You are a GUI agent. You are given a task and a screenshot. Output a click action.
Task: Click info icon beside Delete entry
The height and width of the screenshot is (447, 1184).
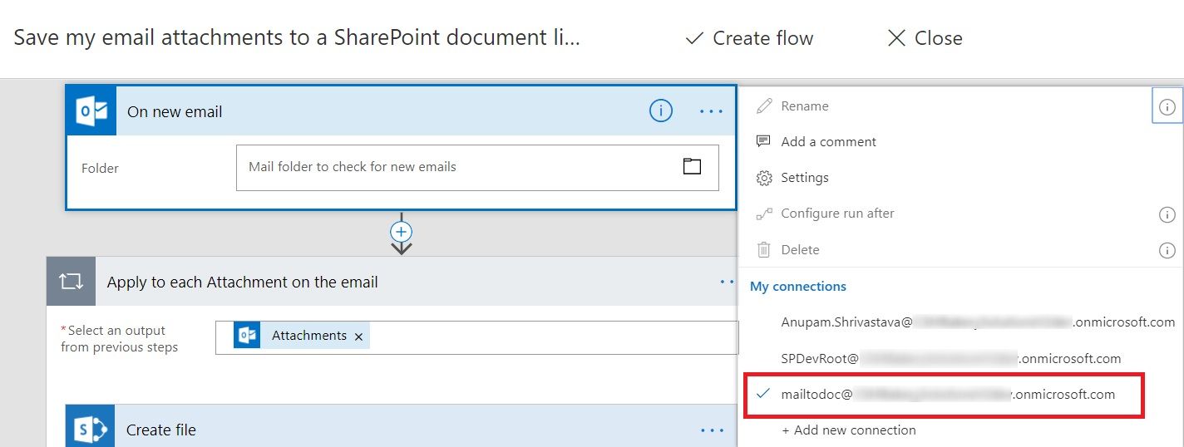tap(1167, 250)
